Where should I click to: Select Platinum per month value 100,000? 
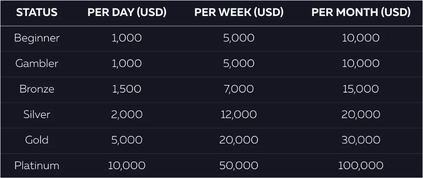pos(361,166)
